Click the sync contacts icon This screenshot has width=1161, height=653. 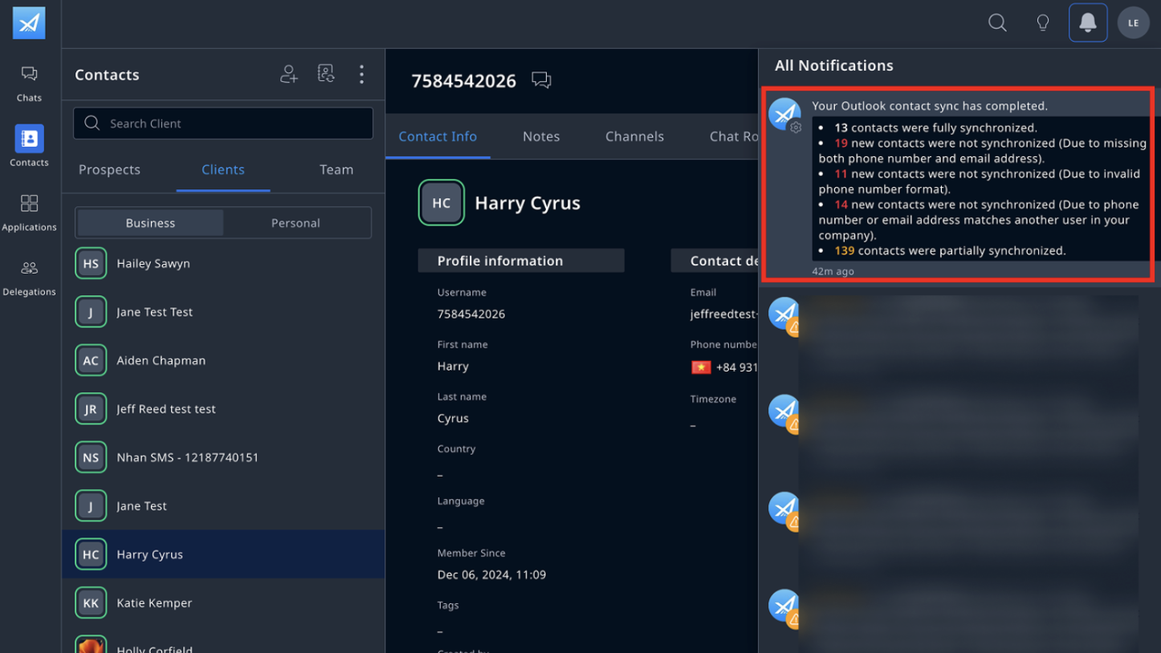(x=326, y=74)
